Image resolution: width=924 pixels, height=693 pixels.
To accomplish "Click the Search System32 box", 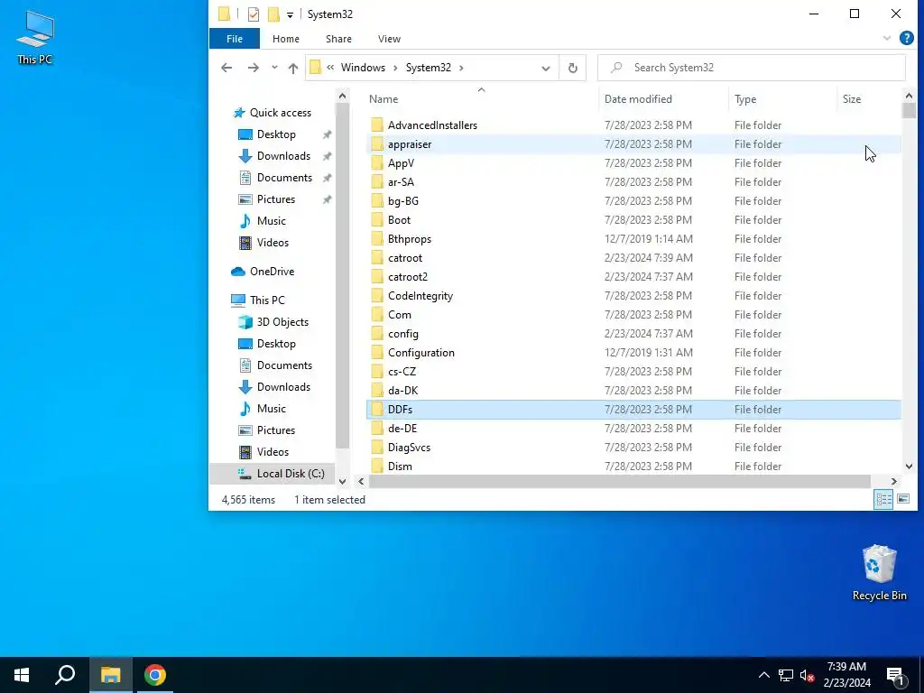I will coord(752,68).
